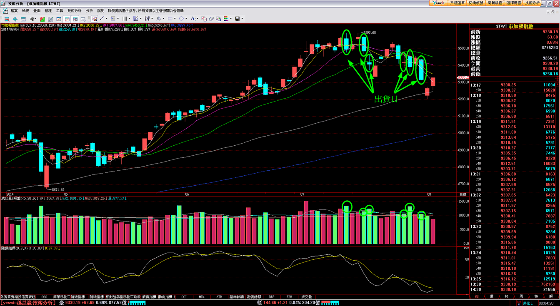Click the eraser tool icon
Image resolution: width=560 pixels, height=306 pixels.
coord(211,19)
